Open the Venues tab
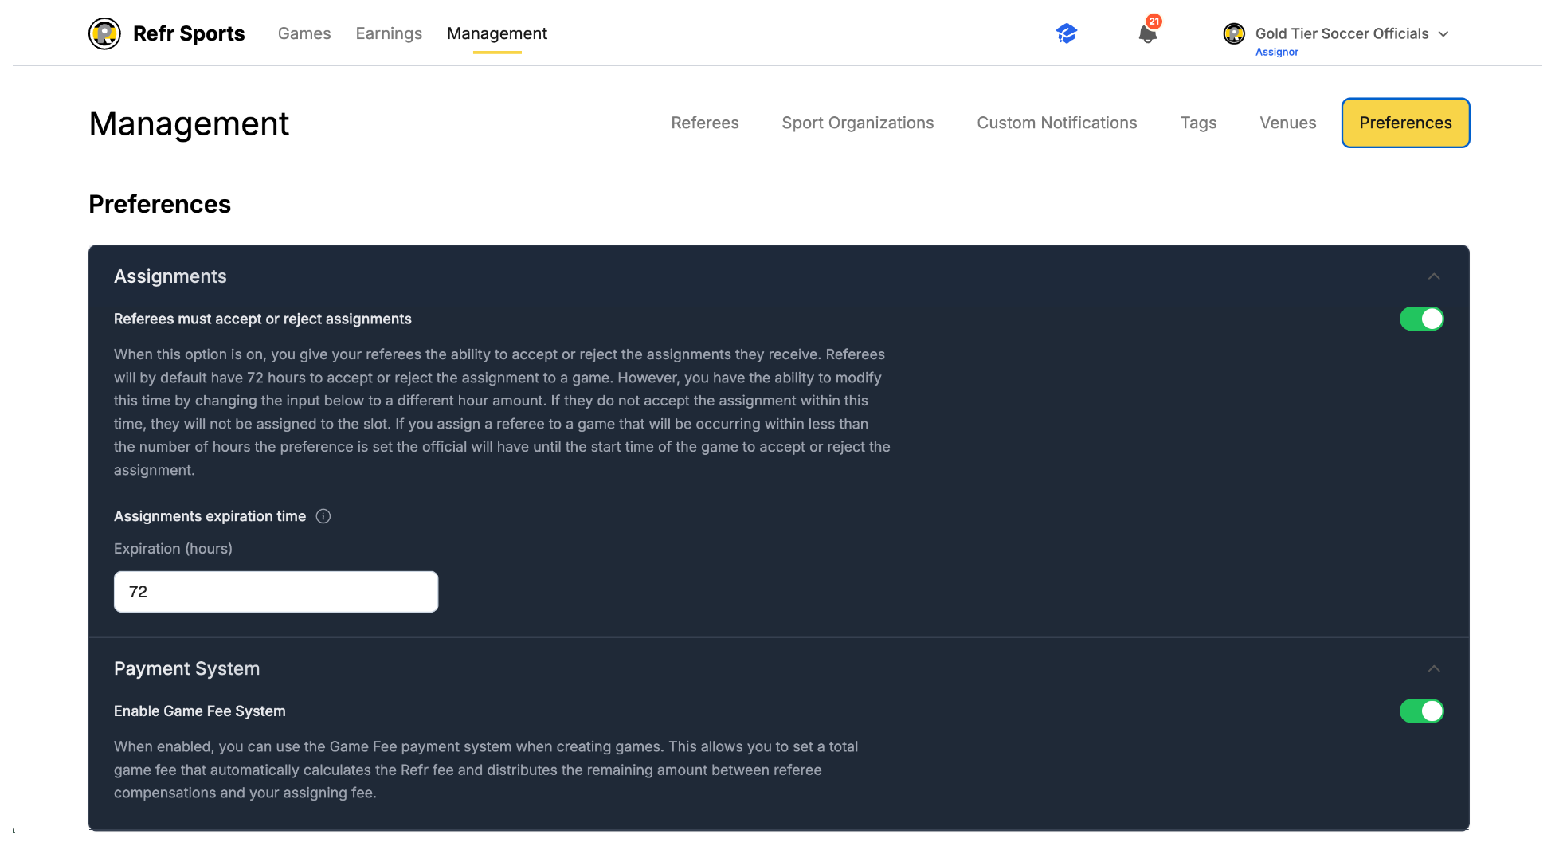Viewport: 1555px width, 846px height. 1288,123
